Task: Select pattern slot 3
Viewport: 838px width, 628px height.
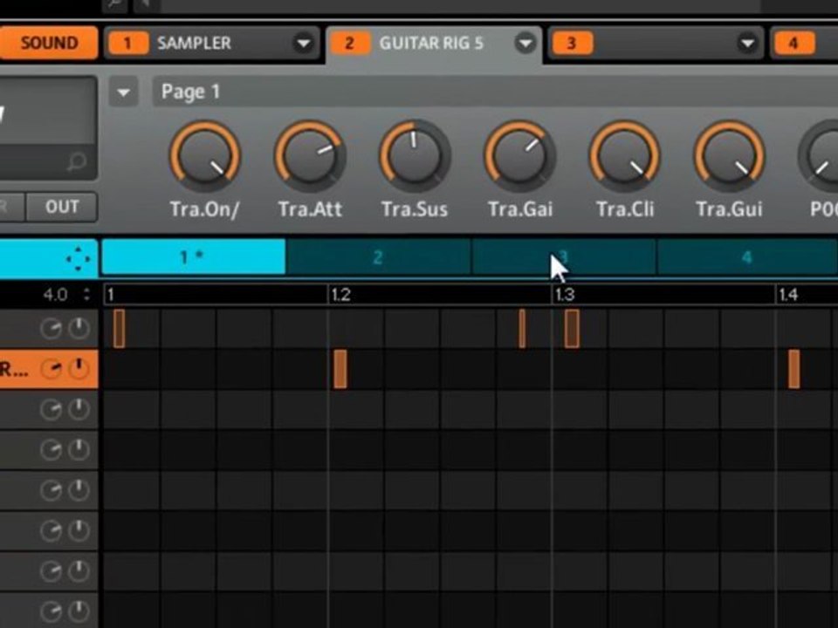Action: click(x=563, y=257)
